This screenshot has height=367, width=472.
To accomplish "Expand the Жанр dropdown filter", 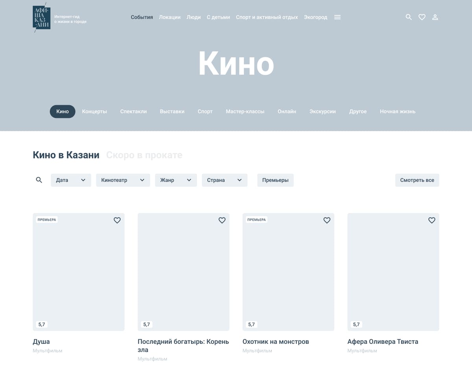I will (x=176, y=180).
